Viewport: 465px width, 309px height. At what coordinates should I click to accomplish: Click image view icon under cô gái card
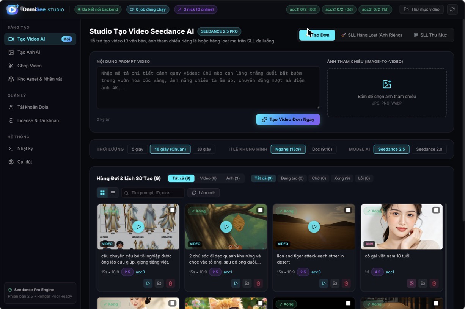click(x=412, y=283)
